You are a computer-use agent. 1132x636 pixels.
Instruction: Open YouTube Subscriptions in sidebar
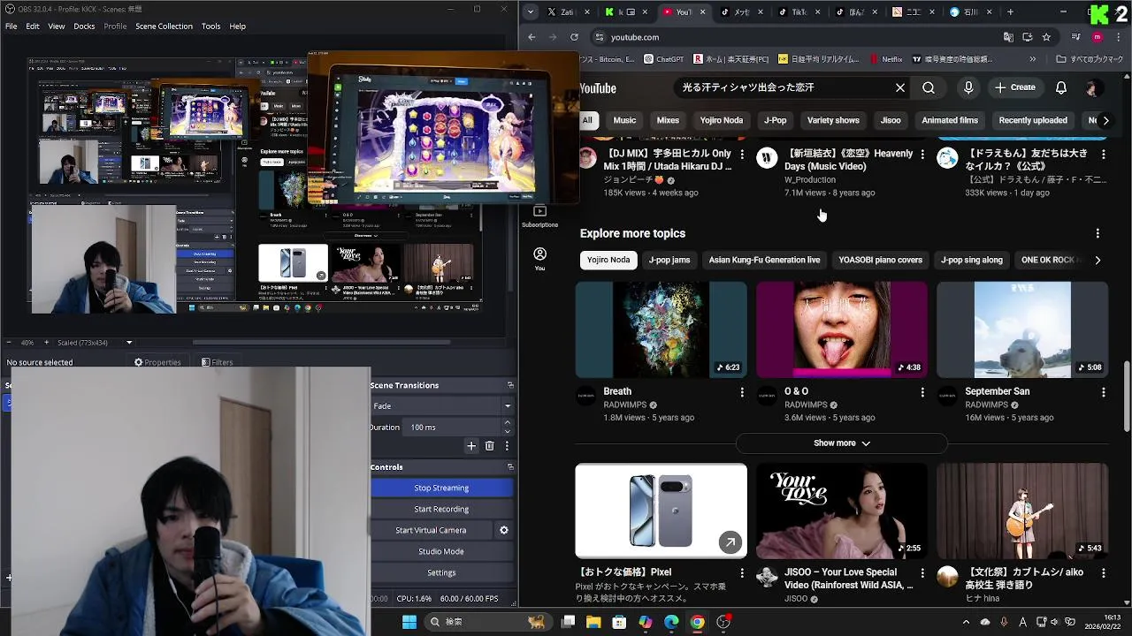coord(539,216)
